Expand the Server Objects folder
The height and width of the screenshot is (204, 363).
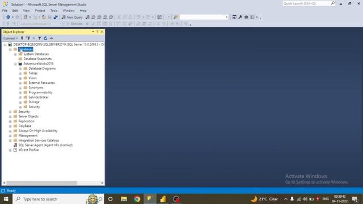pos(10,116)
